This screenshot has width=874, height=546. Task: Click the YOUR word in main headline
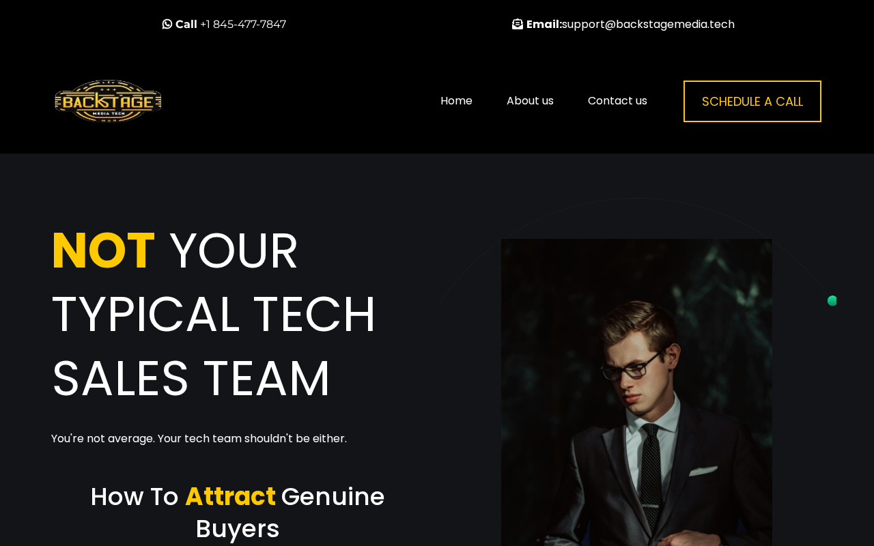pos(234,250)
